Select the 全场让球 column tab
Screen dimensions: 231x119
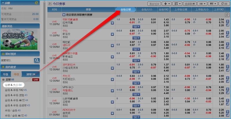[x=126, y=10]
